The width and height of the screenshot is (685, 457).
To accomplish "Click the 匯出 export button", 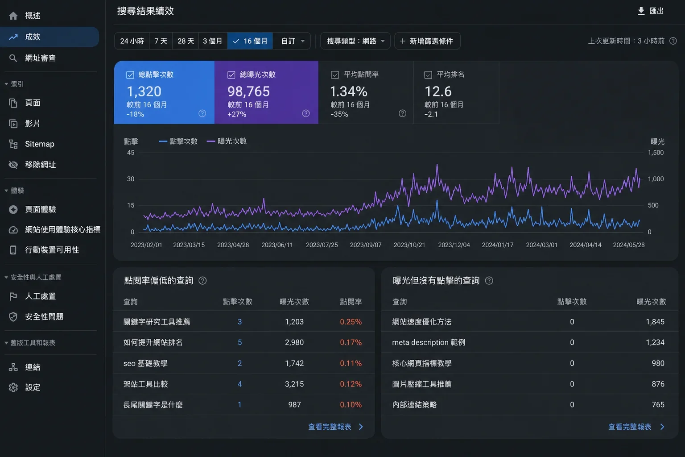I will 650,11.
